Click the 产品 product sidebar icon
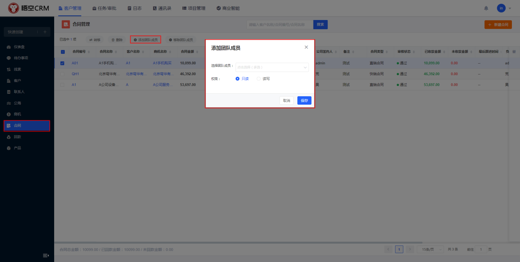Screen dimensions: 520x262 (x=9, y=148)
